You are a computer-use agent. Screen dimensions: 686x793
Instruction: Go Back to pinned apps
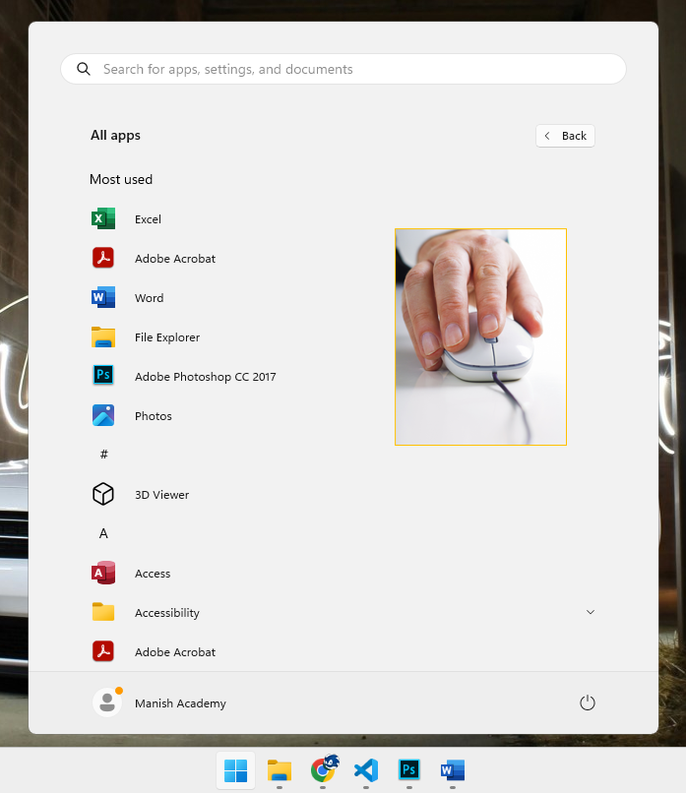point(565,136)
